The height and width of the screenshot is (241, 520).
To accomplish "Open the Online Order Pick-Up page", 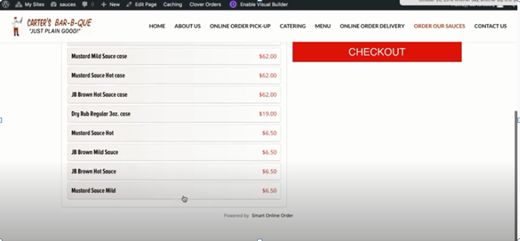I will coord(240,26).
